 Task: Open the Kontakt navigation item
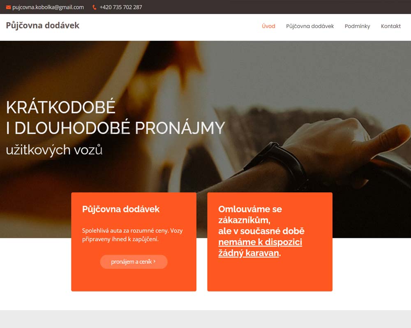point(390,26)
